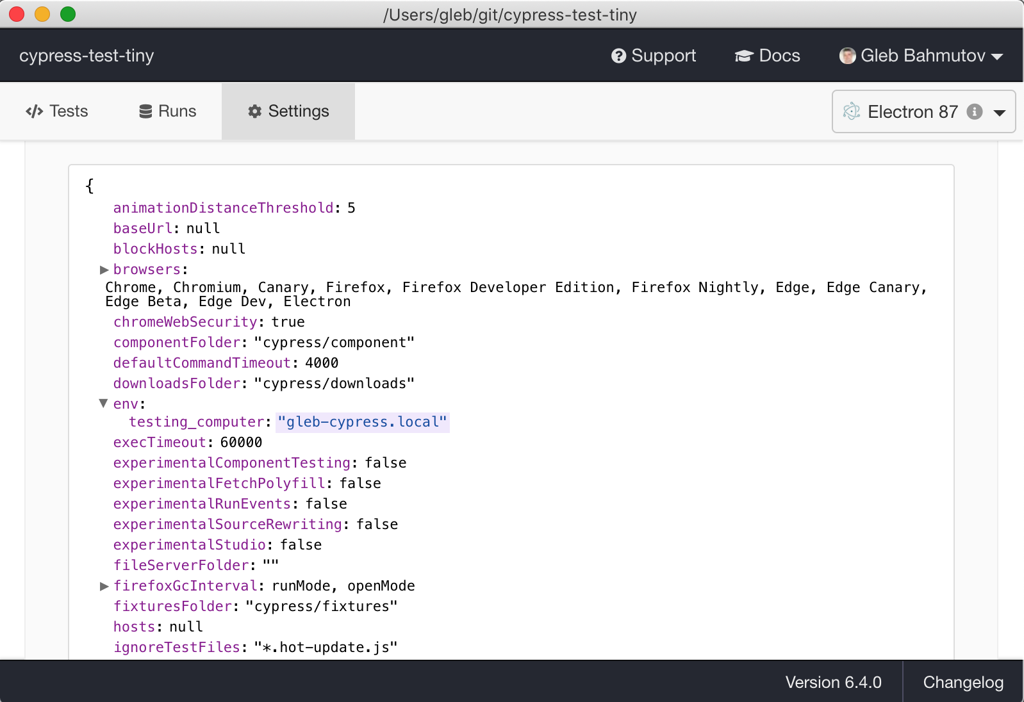Click the experimentalRunEvents key

202,504
